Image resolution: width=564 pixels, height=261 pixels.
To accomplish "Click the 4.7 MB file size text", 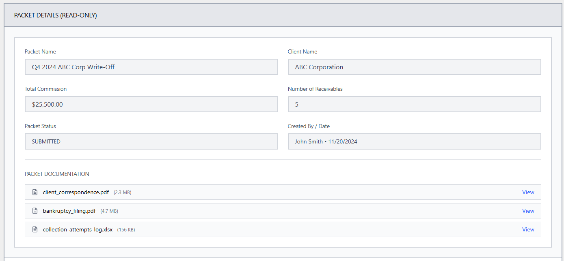I will pos(109,211).
